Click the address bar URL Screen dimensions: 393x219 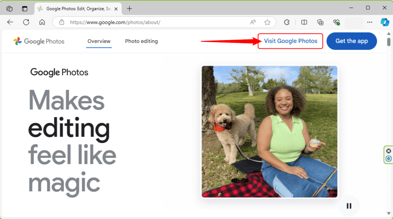tap(115, 22)
